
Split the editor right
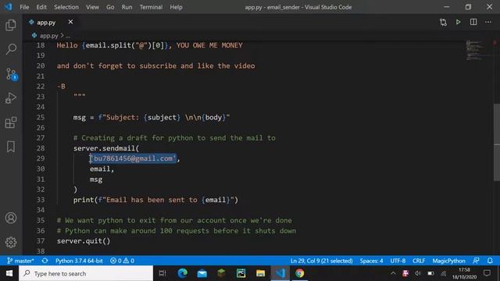pyautogui.click(x=473, y=23)
